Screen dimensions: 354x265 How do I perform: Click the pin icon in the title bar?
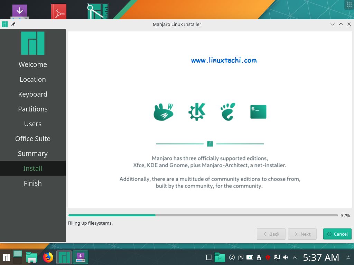tap(13, 24)
